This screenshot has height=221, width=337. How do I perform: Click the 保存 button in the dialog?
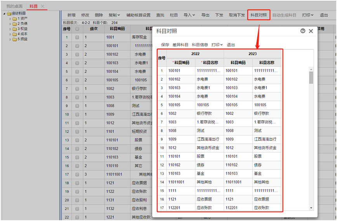pyautogui.click(x=165, y=45)
